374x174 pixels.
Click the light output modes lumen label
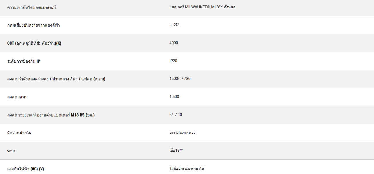[56, 79]
